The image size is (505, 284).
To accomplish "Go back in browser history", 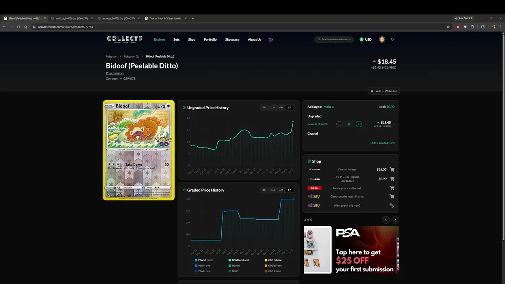I will pyautogui.click(x=4, y=27).
